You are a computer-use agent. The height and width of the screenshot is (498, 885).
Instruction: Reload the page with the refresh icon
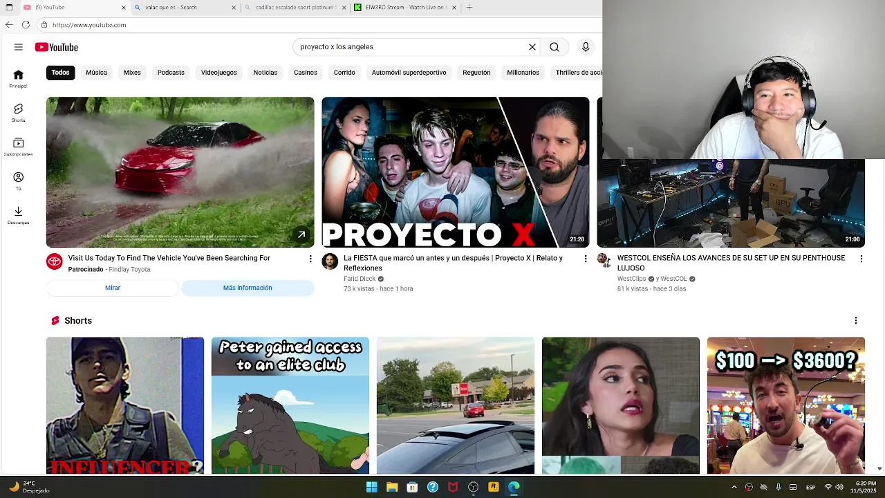26,25
